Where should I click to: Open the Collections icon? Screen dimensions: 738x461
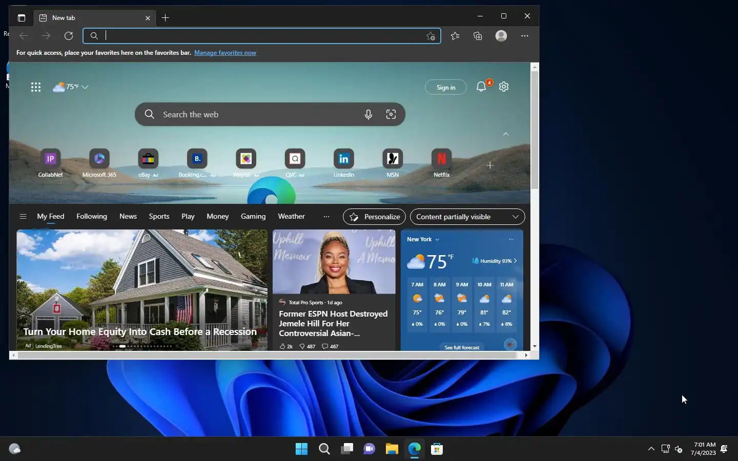click(478, 36)
